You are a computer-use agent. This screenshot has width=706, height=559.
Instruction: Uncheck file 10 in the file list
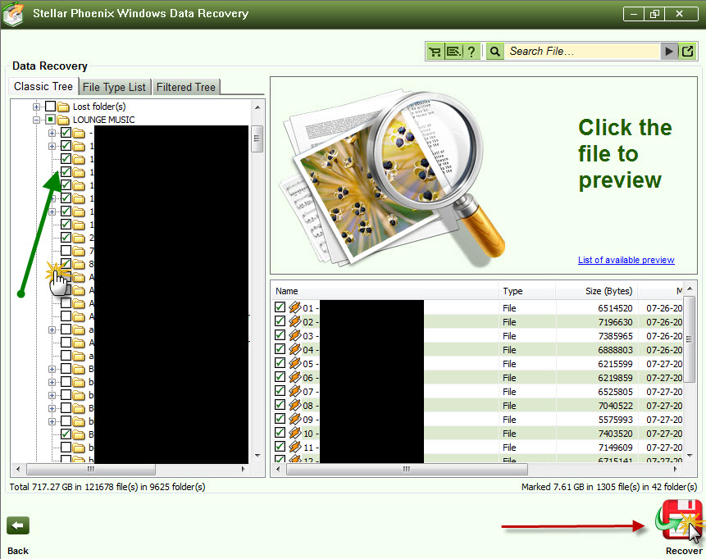click(280, 433)
